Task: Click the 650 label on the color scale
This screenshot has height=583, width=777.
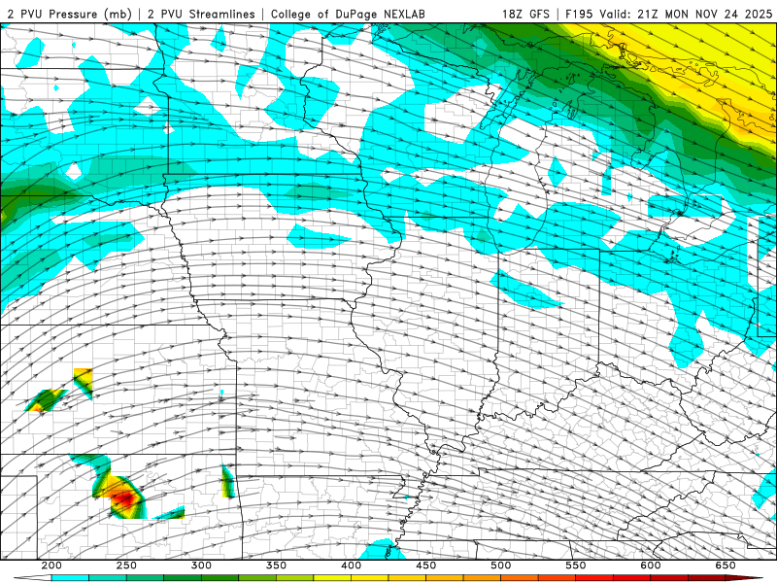Action: (726, 566)
